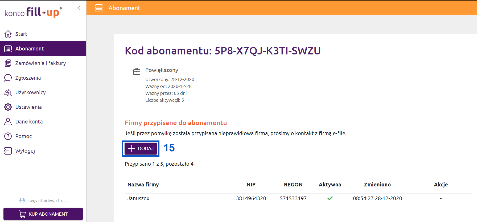The image size is (477, 222).
Task: Click DODAJ to add a company
Action: coord(141,148)
